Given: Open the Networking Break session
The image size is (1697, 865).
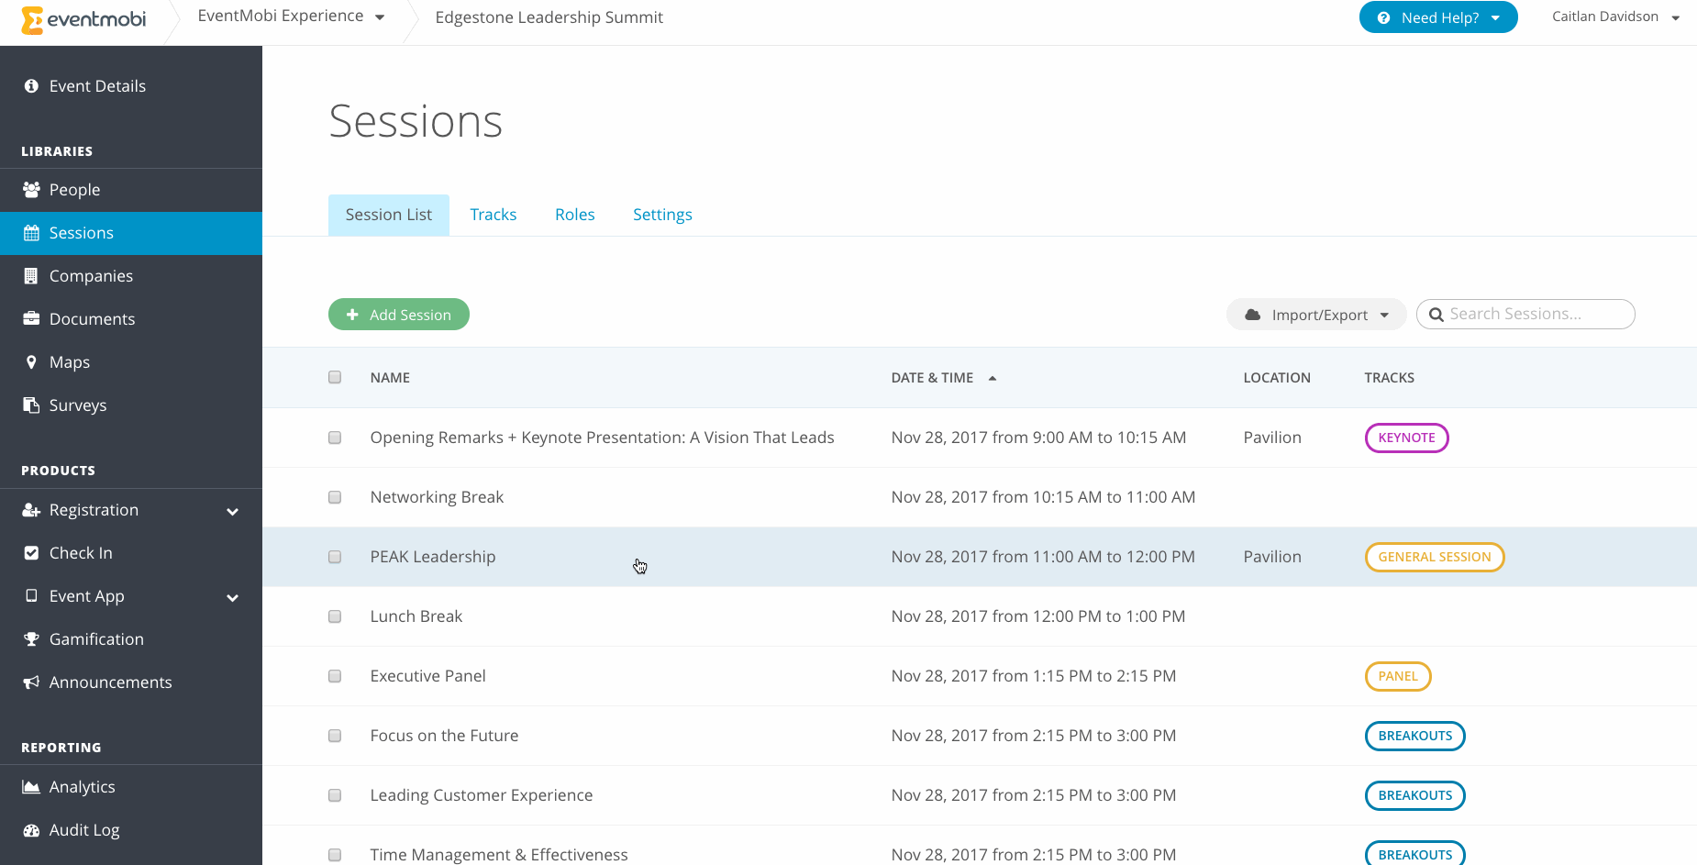Looking at the screenshot, I should (x=437, y=497).
